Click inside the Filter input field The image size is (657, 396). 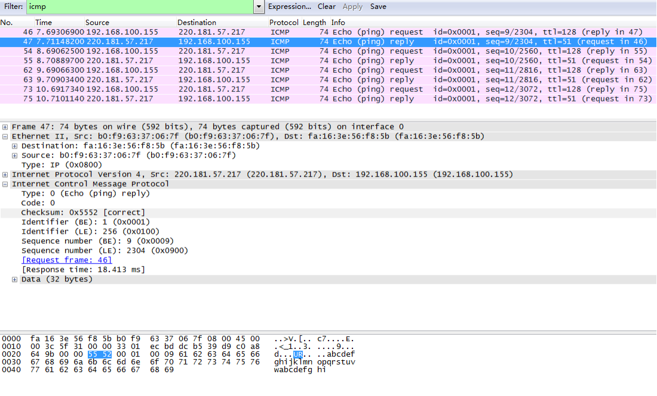click(x=119, y=7)
